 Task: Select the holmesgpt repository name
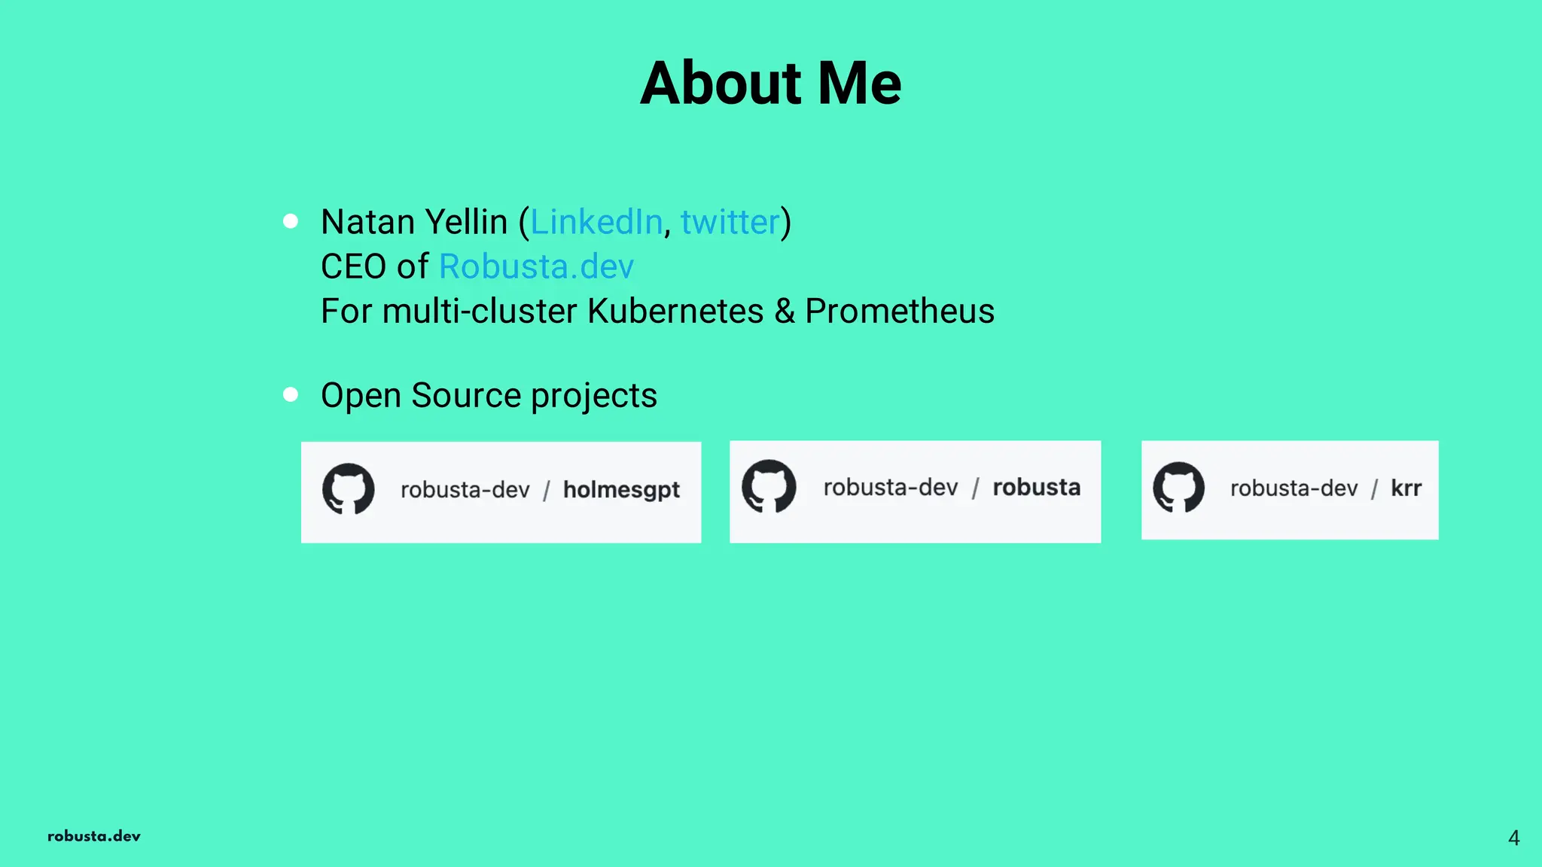[621, 490]
